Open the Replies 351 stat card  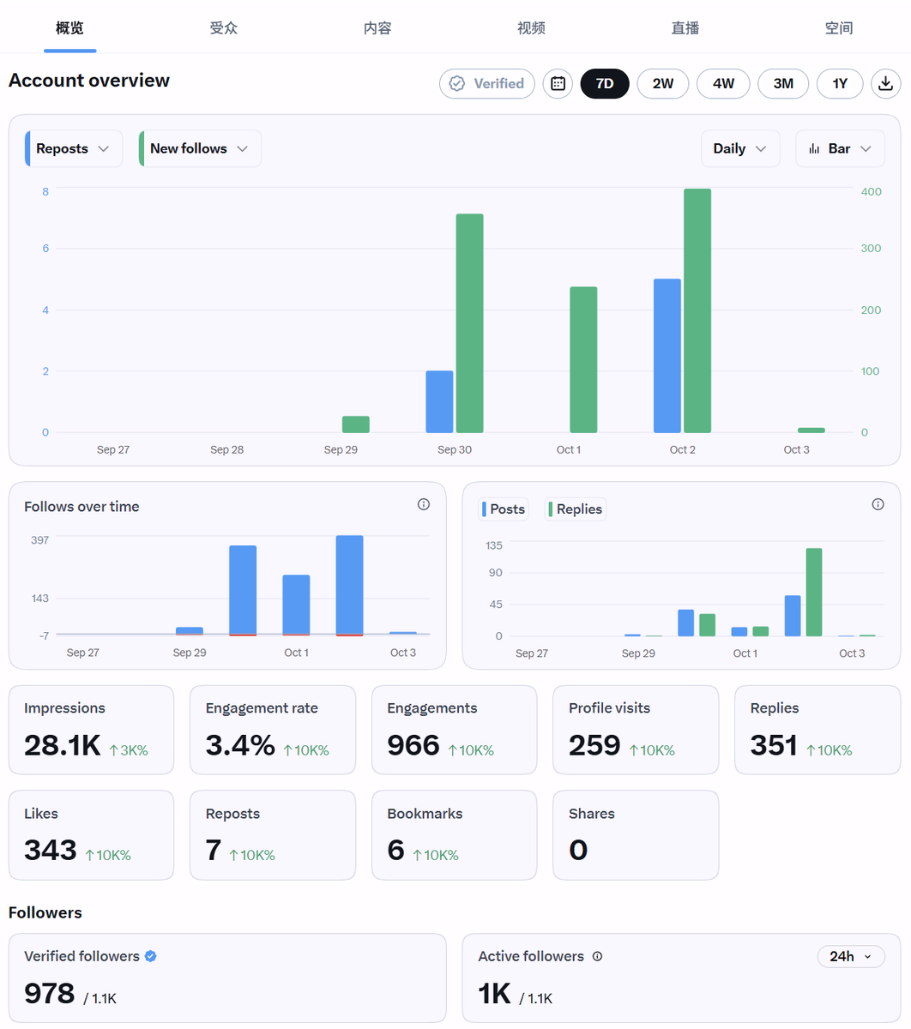click(x=817, y=730)
